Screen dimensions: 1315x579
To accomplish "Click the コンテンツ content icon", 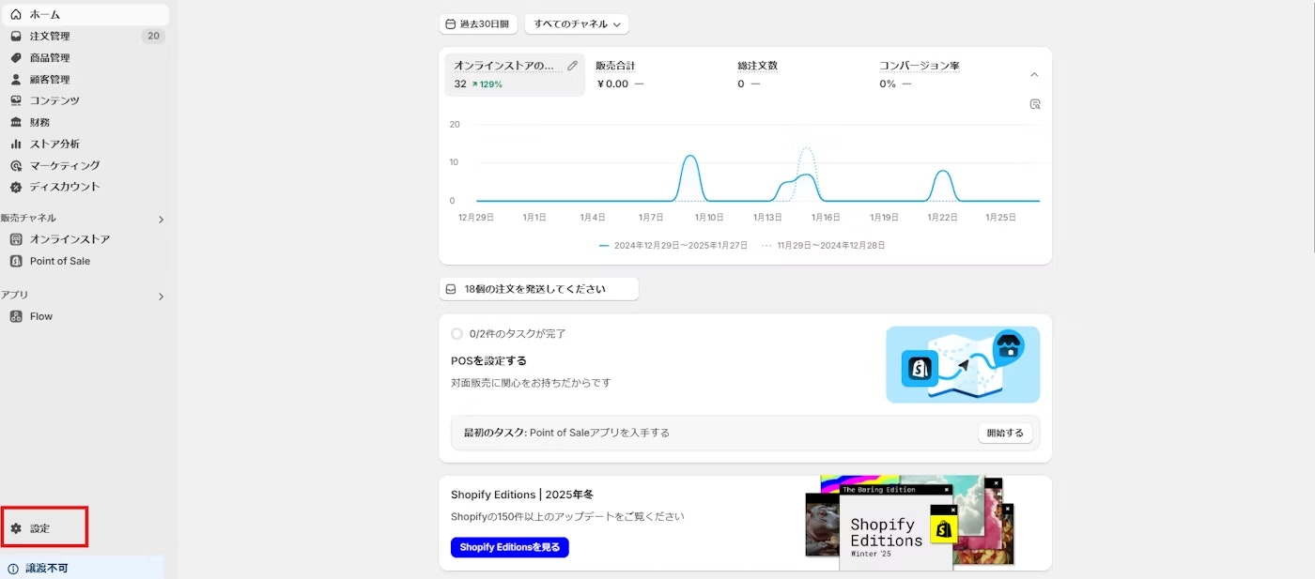I will 16,100.
